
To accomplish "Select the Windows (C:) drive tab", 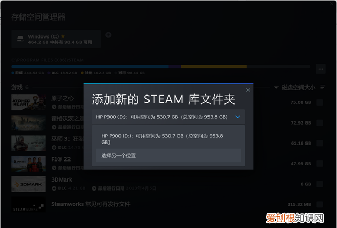I will (56, 39).
